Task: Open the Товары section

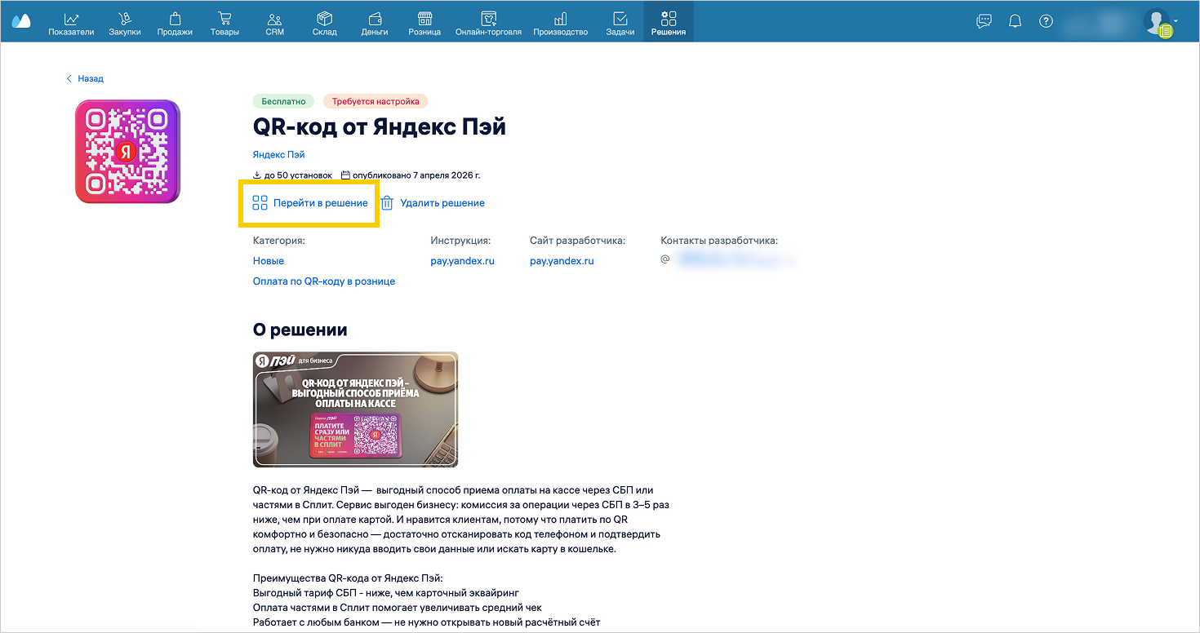Action: [224, 22]
